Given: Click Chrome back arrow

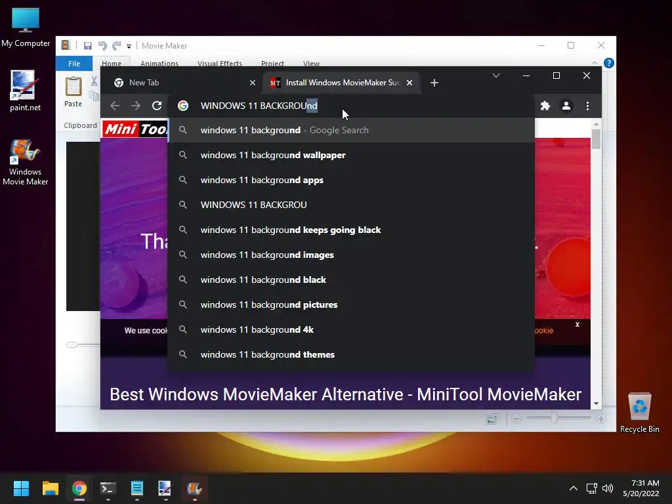Looking at the screenshot, I should pos(114,106).
